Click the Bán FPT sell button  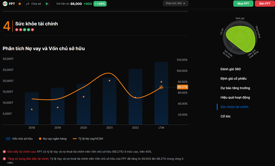[x=265, y=4]
